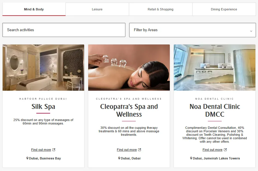
Task: Focus the Search activities field
Action: [64, 30]
